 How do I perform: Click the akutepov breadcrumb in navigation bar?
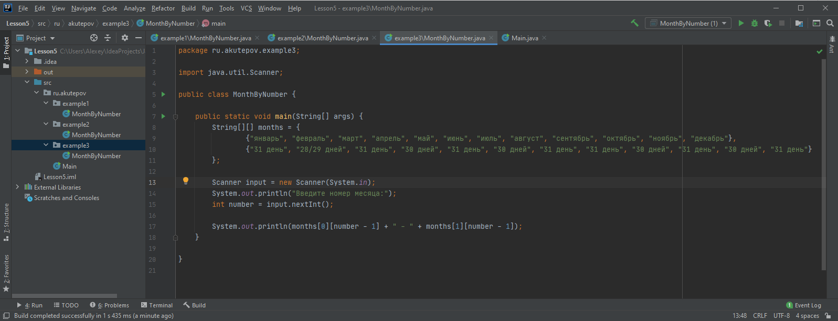click(x=81, y=23)
